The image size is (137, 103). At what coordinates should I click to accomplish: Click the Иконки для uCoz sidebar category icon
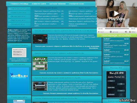coord(10,16)
